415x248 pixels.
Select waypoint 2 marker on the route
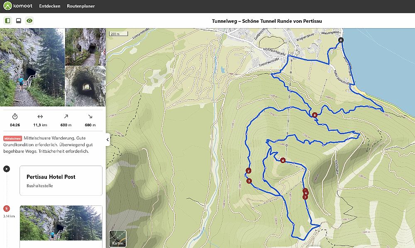click(248, 171)
